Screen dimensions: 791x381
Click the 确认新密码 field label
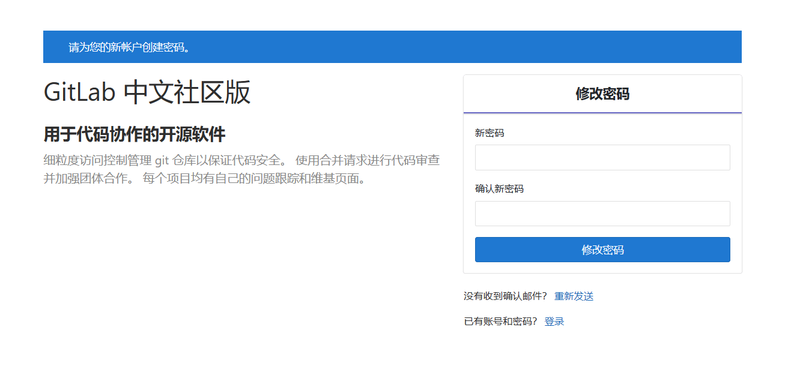(x=499, y=189)
